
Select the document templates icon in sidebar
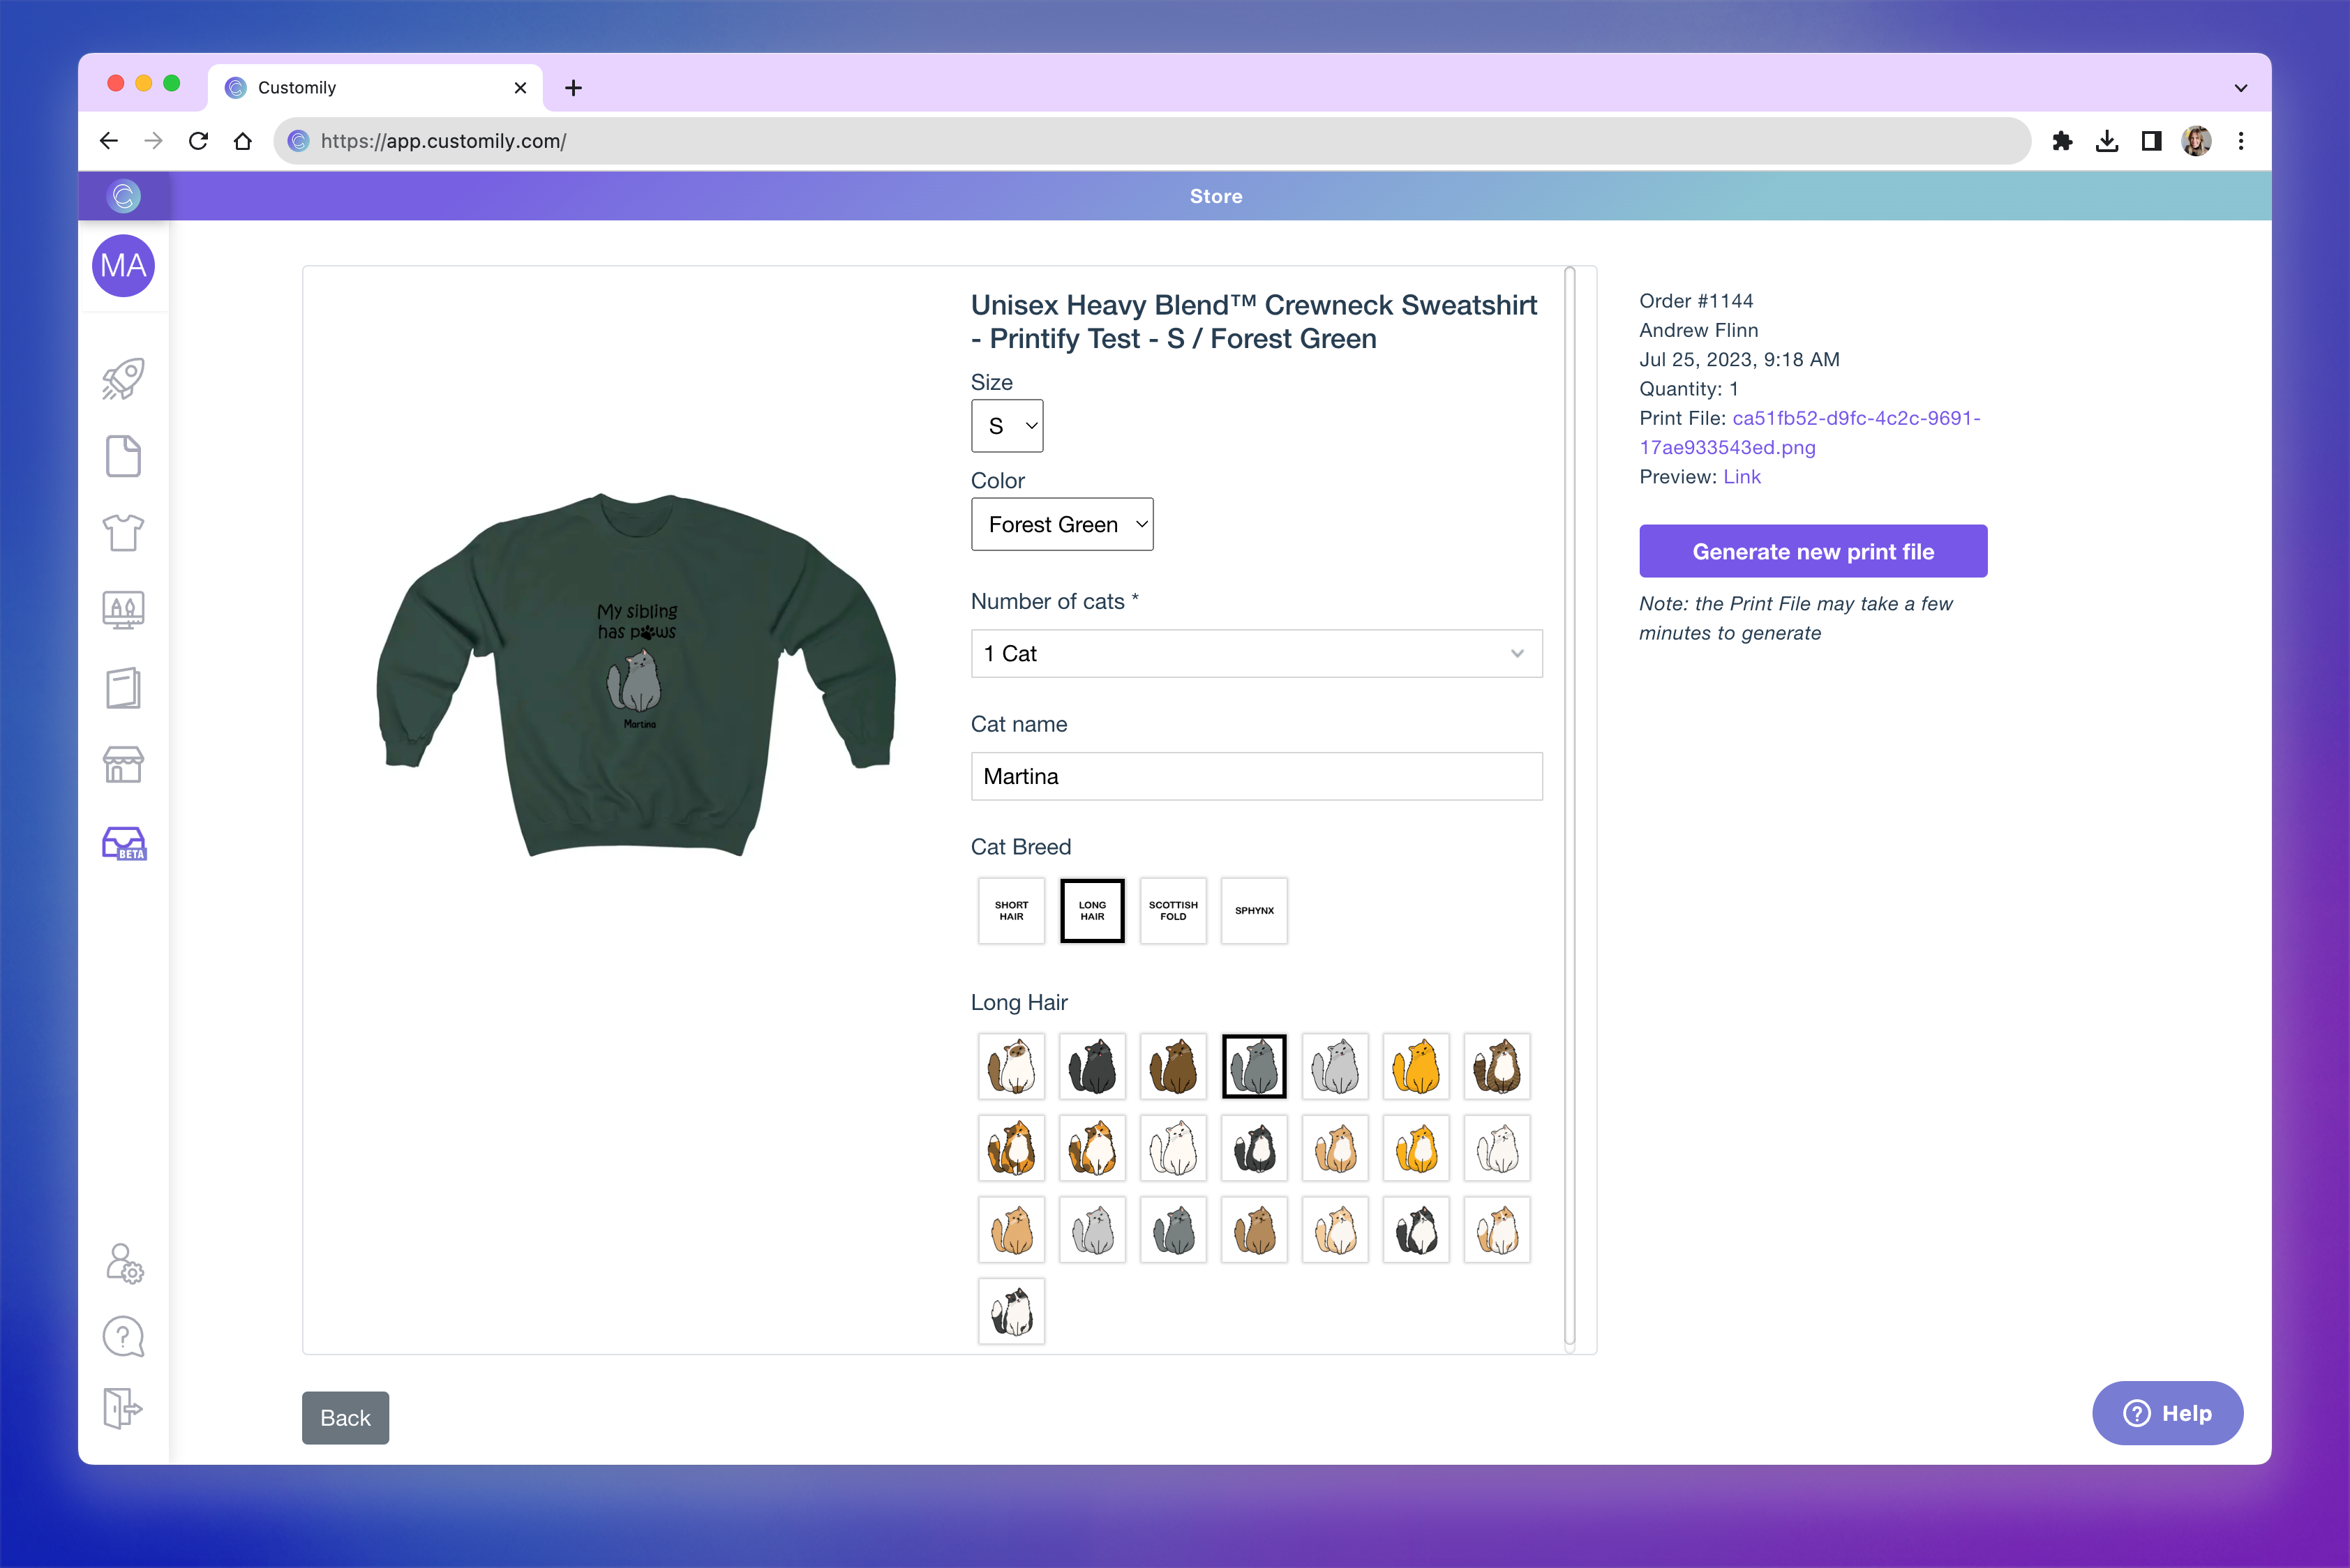pyautogui.click(x=122, y=456)
